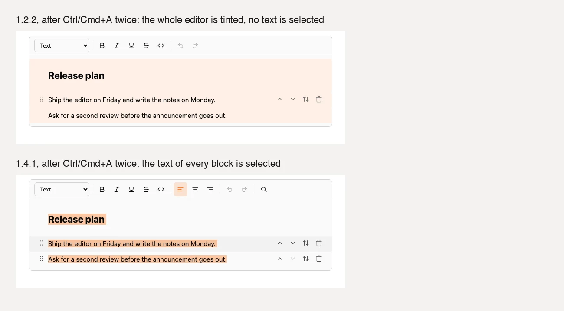The image size is (564, 311).
Task: Delete 'Ship the editor' block in 1.4.1 editor
Action: (319, 243)
